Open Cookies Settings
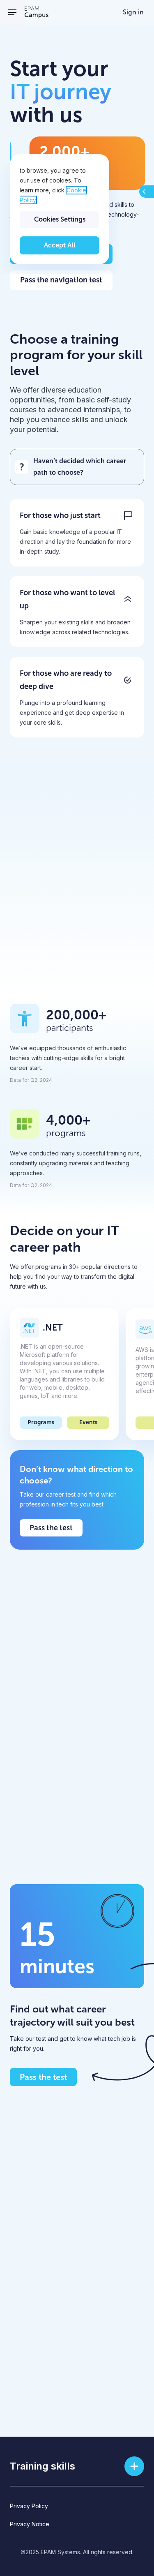The image size is (154, 2576). (60, 219)
